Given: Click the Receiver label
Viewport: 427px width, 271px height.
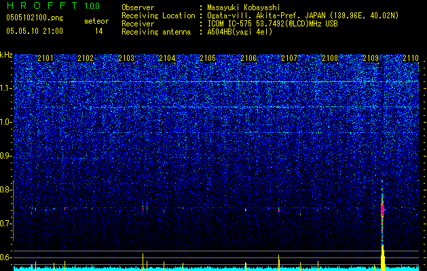Looking at the screenshot, I should pos(138,24).
